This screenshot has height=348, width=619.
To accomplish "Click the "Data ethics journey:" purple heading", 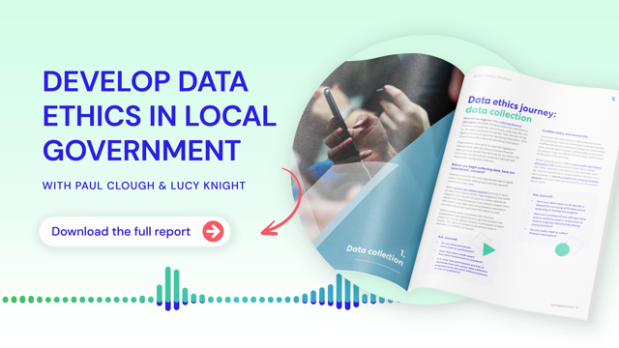I will (512, 105).
